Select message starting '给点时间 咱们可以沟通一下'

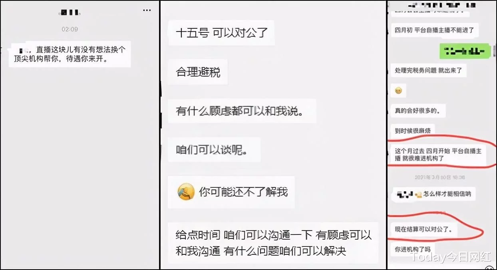point(273,243)
